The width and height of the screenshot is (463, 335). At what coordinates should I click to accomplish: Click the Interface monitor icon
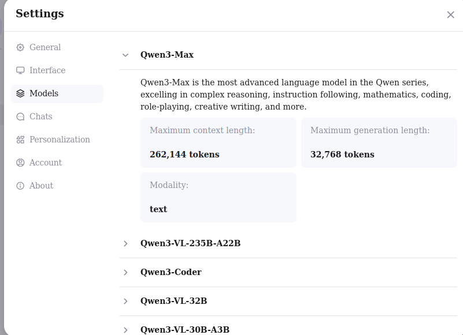click(20, 70)
